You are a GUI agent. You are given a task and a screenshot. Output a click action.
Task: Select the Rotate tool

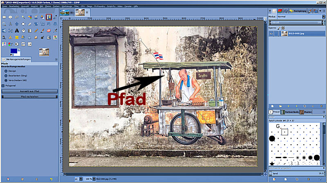coord(36,24)
